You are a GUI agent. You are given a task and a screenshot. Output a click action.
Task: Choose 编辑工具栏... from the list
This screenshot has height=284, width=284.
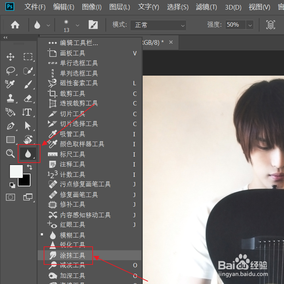[x=89, y=43]
